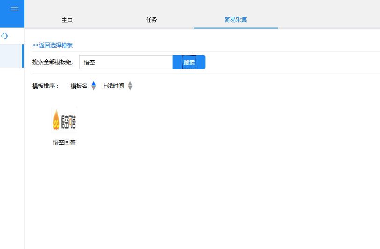Click the blue 搜索 button
This screenshot has height=249, width=380.
189,62
